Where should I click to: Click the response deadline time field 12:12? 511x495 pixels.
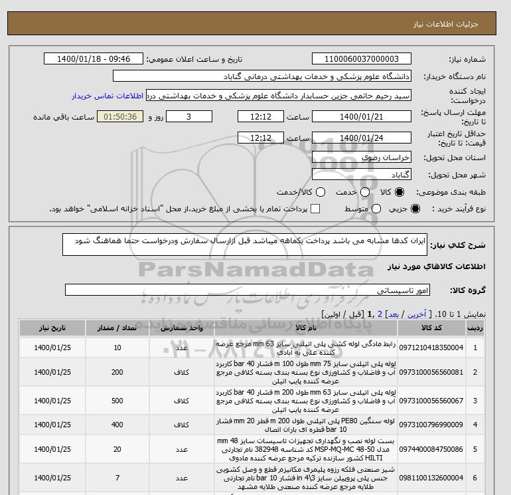tap(261, 116)
